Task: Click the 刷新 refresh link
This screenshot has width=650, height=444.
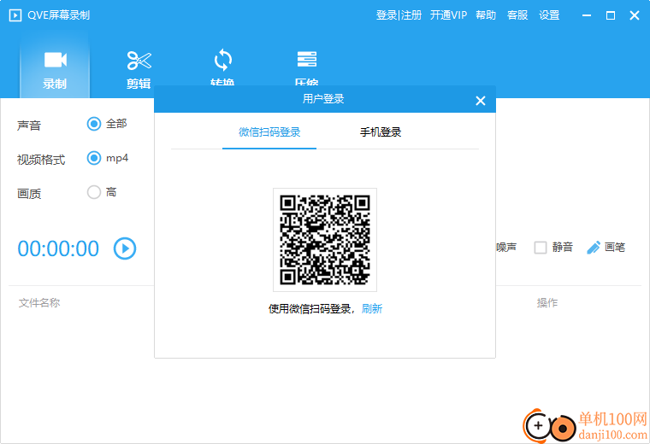Action: pos(372,309)
